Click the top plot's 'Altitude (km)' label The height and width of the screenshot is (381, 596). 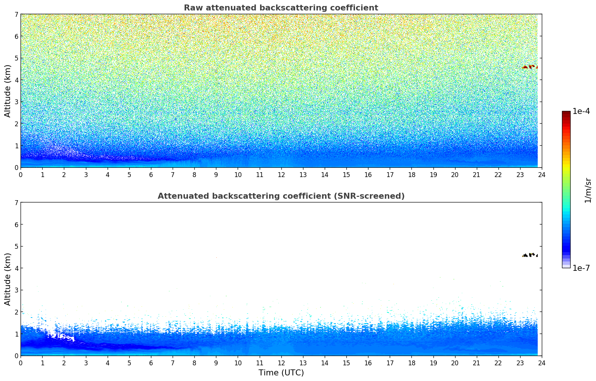pyautogui.click(x=7, y=91)
